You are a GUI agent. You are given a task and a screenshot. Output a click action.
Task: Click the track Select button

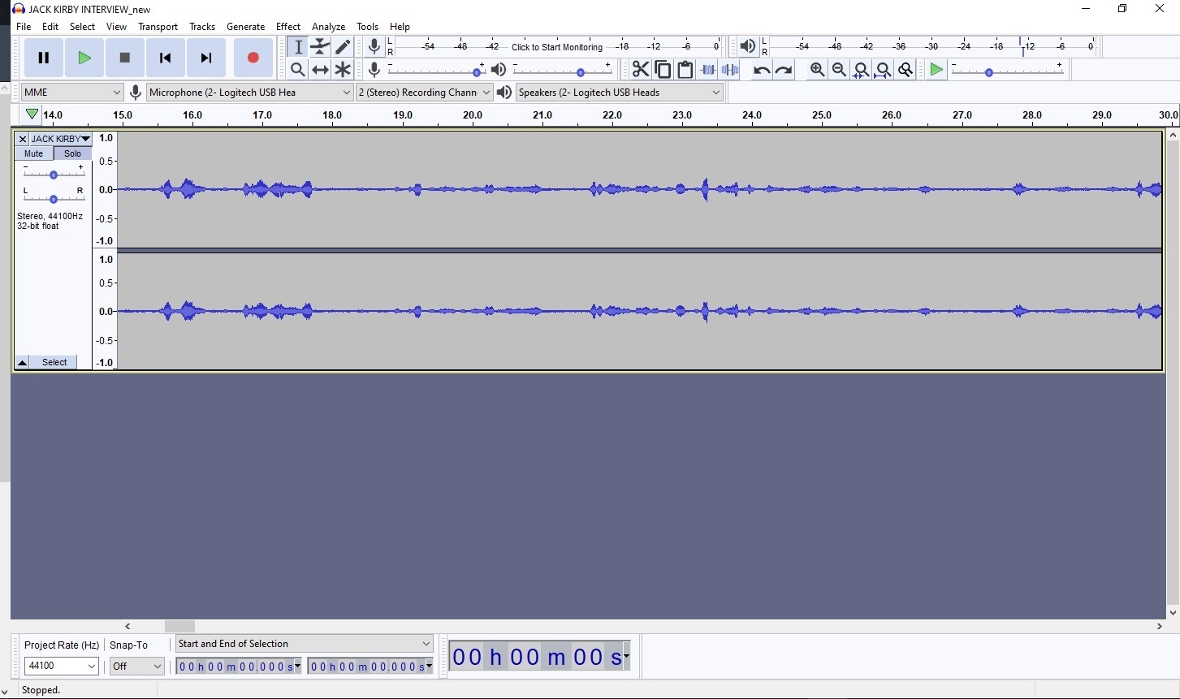(54, 362)
